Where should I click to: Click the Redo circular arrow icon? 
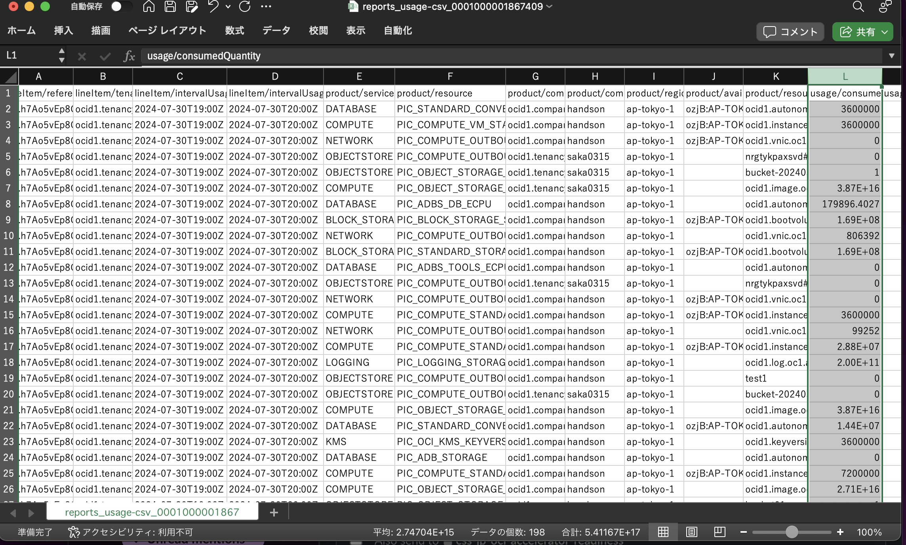tap(245, 6)
